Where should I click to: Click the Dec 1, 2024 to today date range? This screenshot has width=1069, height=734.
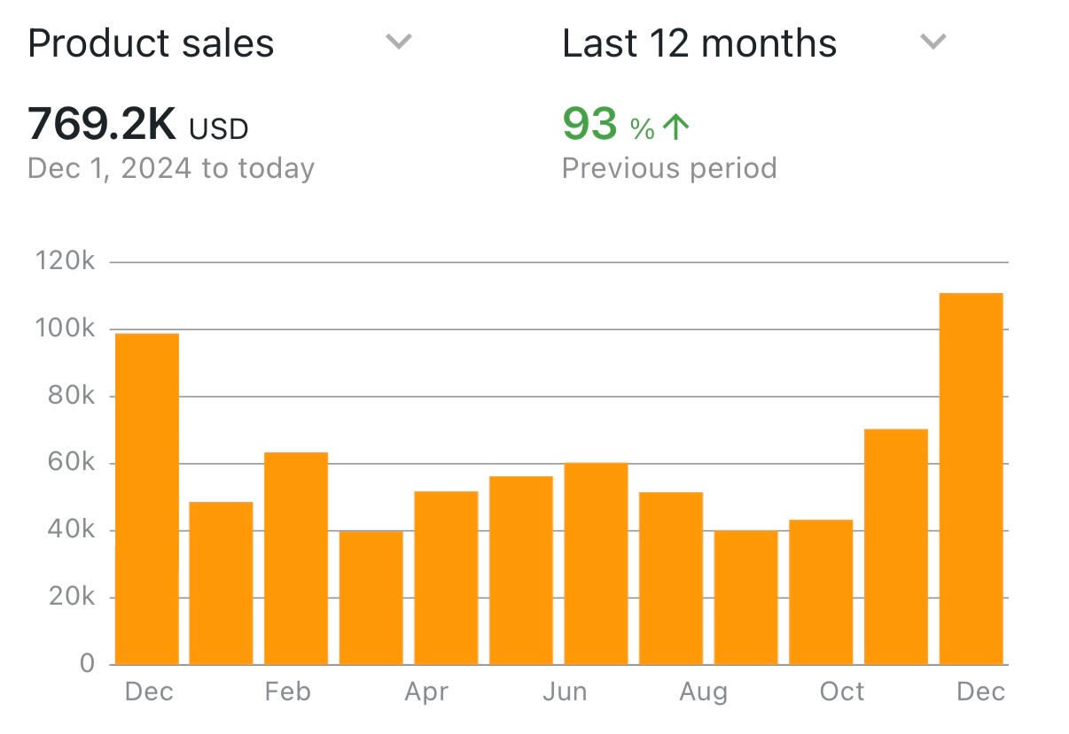click(x=171, y=168)
